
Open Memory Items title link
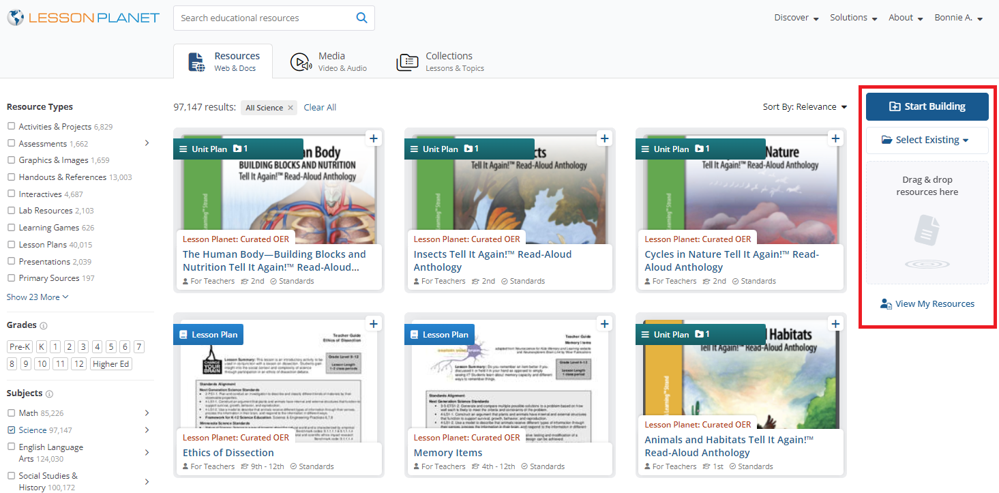click(448, 453)
